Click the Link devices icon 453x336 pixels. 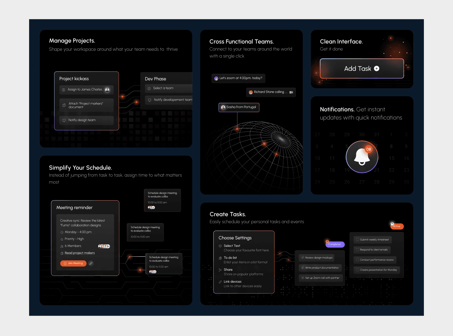click(x=220, y=281)
